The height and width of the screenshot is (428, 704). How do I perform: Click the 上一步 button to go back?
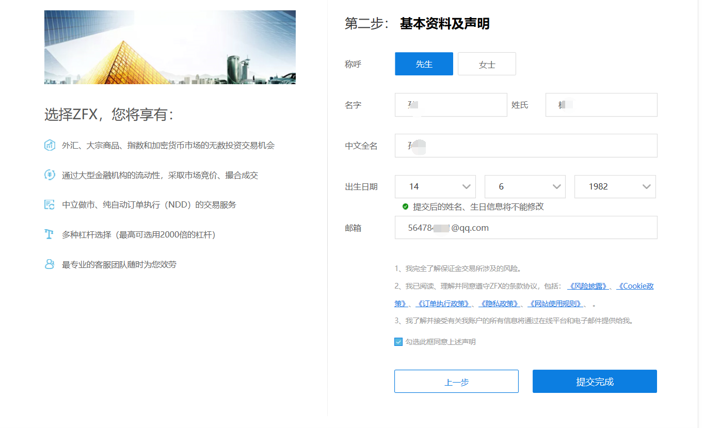[456, 382]
